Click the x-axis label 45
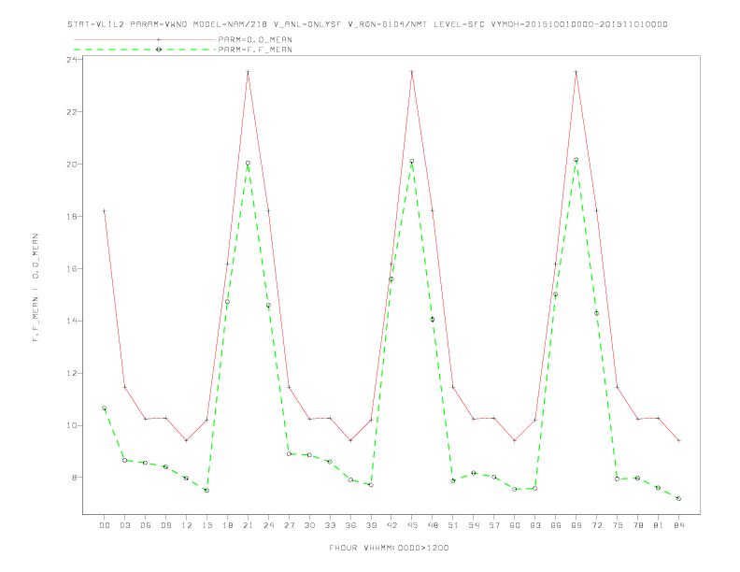This screenshot has height=572, width=740. [x=412, y=525]
